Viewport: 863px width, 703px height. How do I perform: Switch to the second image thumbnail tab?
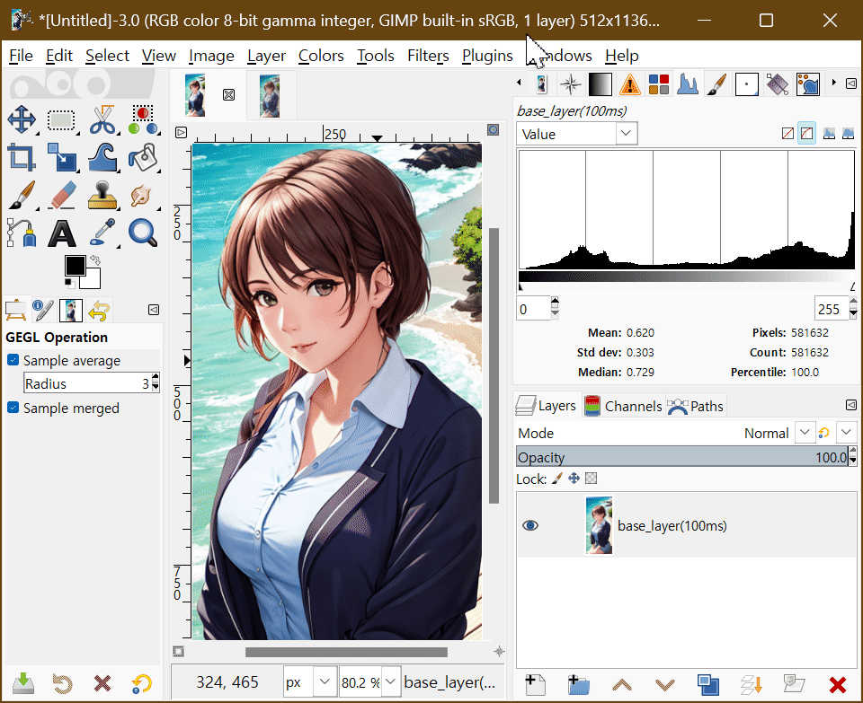(x=270, y=96)
